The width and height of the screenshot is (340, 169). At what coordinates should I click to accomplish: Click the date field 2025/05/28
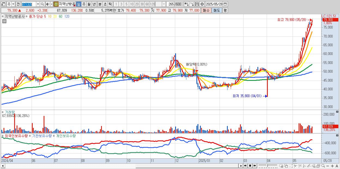point(214,4)
